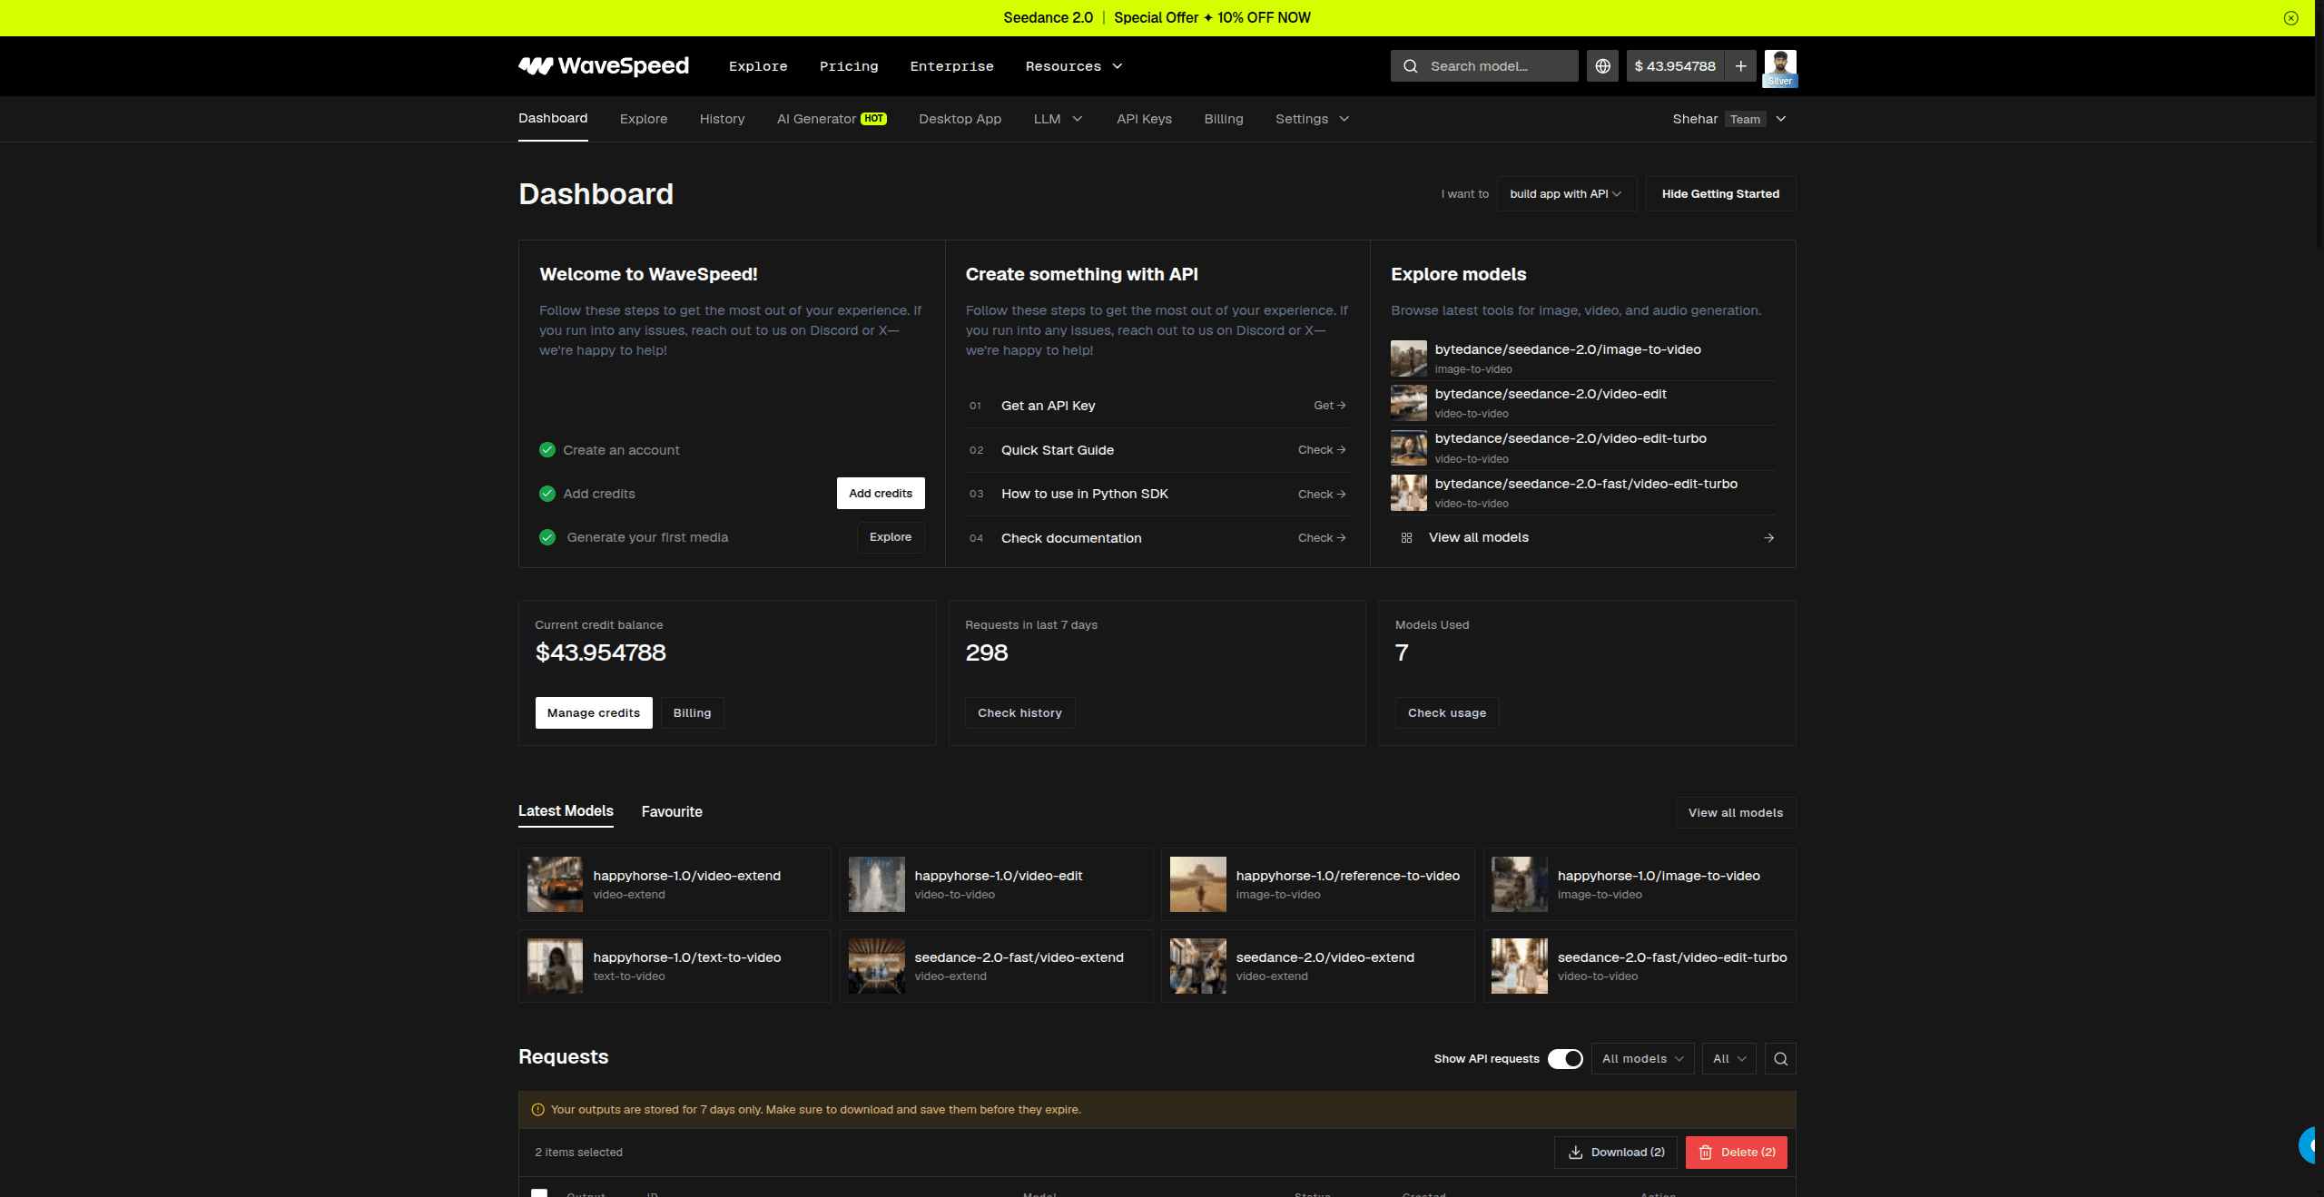
Task: Click Check link for Quick Start Guide
Action: tap(1322, 450)
